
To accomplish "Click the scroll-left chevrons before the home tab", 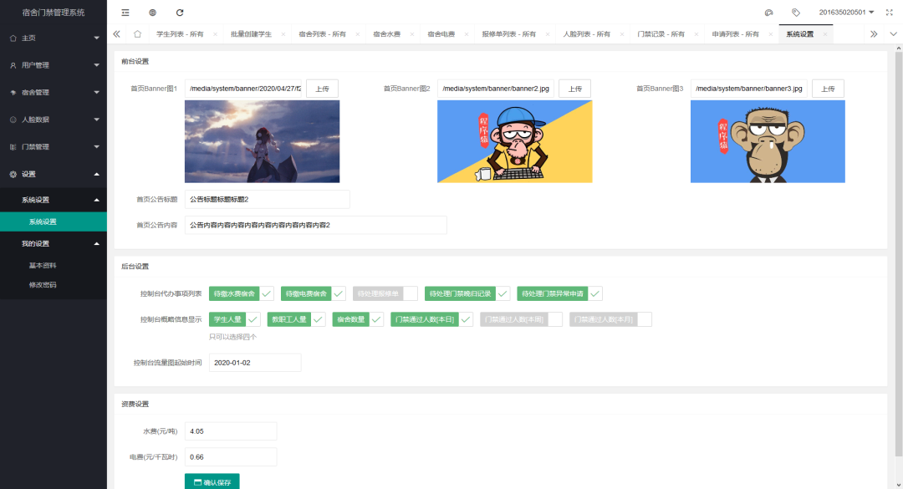I will click(116, 34).
